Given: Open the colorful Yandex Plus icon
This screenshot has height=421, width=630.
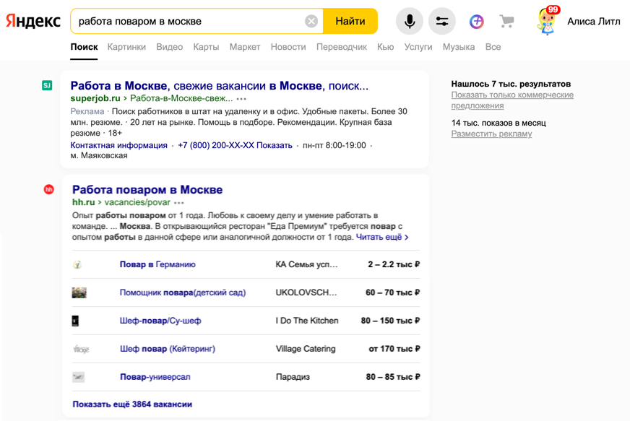Looking at the screenshot, I should [477, 22].
